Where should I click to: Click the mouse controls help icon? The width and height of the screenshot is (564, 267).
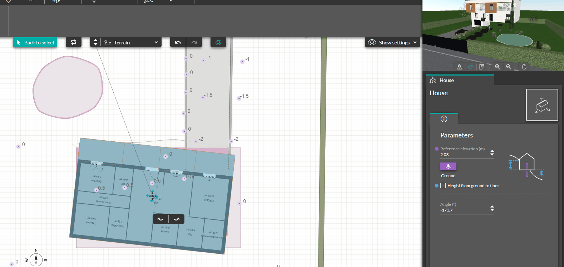(524, 67)
